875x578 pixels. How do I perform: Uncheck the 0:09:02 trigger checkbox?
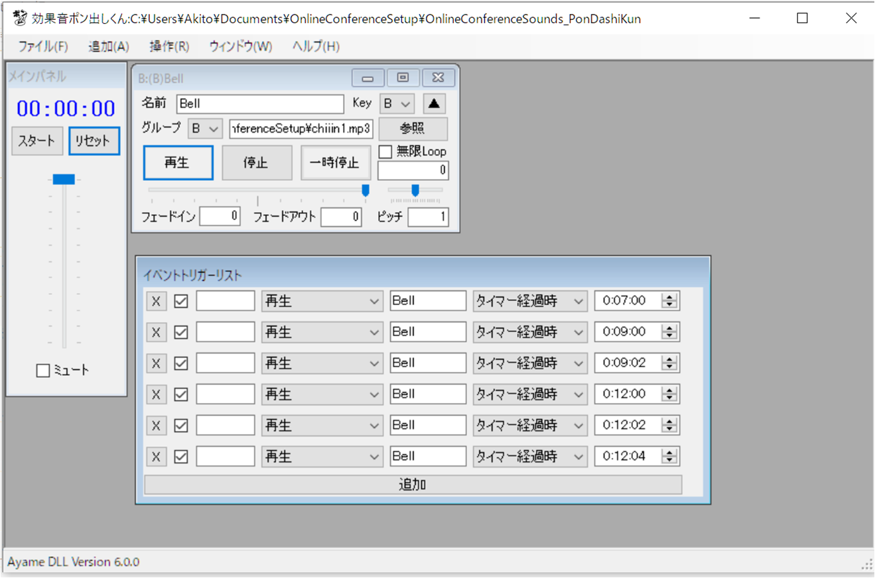click(180, 363)
